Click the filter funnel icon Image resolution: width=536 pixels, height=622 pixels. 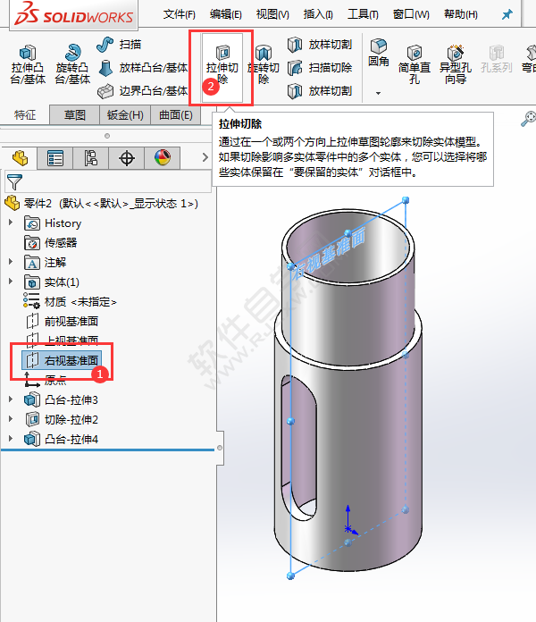[x=14, y=181]
